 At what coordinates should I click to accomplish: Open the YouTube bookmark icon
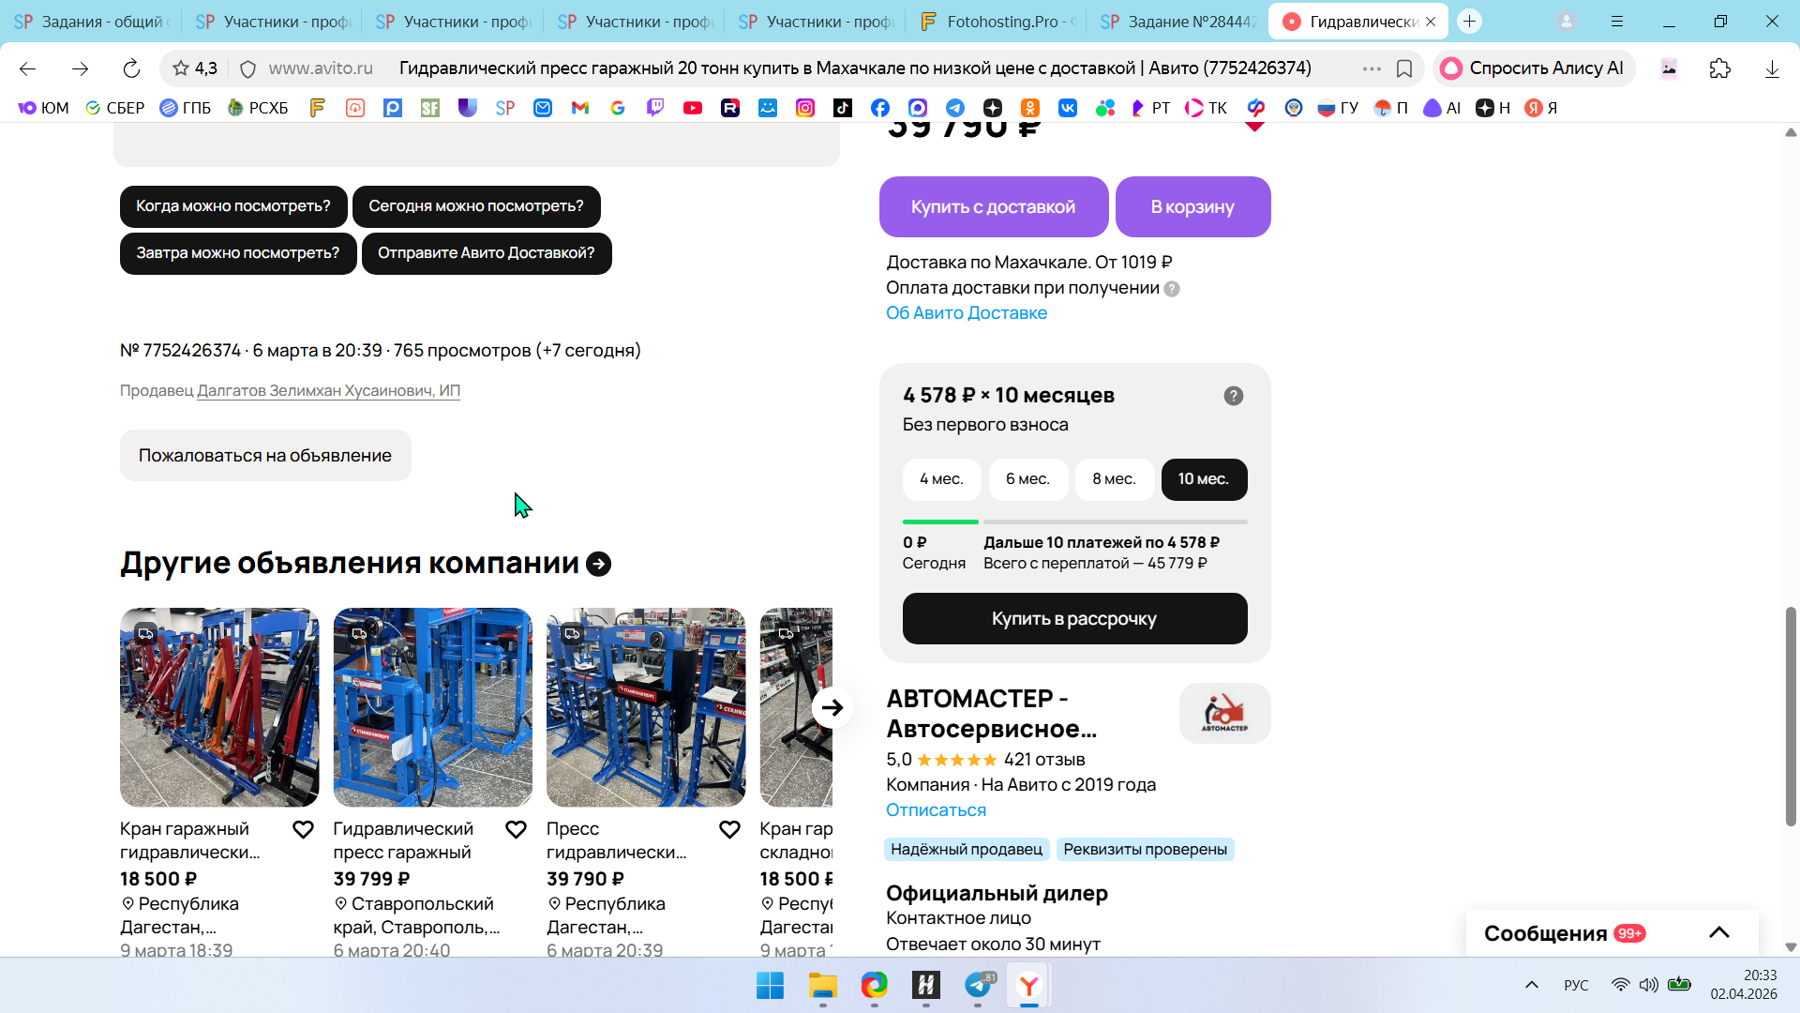(x=693, y=108)
